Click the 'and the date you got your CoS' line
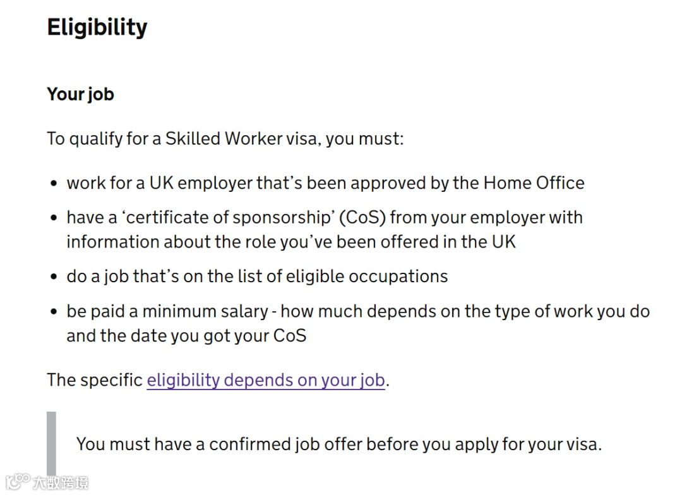This screenshot has height=495, width=682. point(186,336)
